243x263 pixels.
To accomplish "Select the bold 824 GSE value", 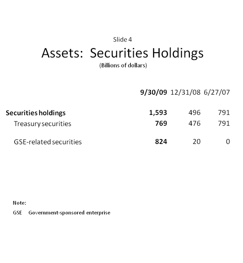I will pyautogui.click(x=161, y=142).
